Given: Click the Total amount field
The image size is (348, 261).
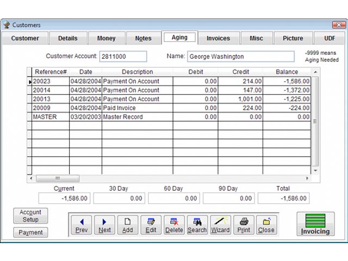Looking at the screenshot, I should 284,198.
